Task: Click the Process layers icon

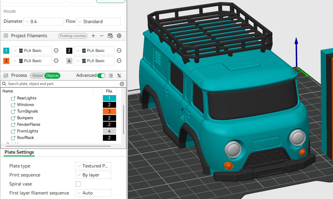Action: pyautogui.click(x=6, y=76)
